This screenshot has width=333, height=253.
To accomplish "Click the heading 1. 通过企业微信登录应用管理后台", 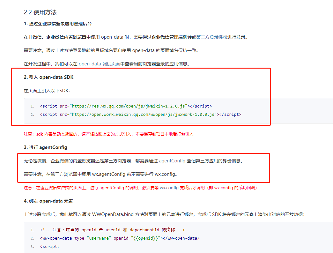I will pyautogui.click(x=58, y=24).
